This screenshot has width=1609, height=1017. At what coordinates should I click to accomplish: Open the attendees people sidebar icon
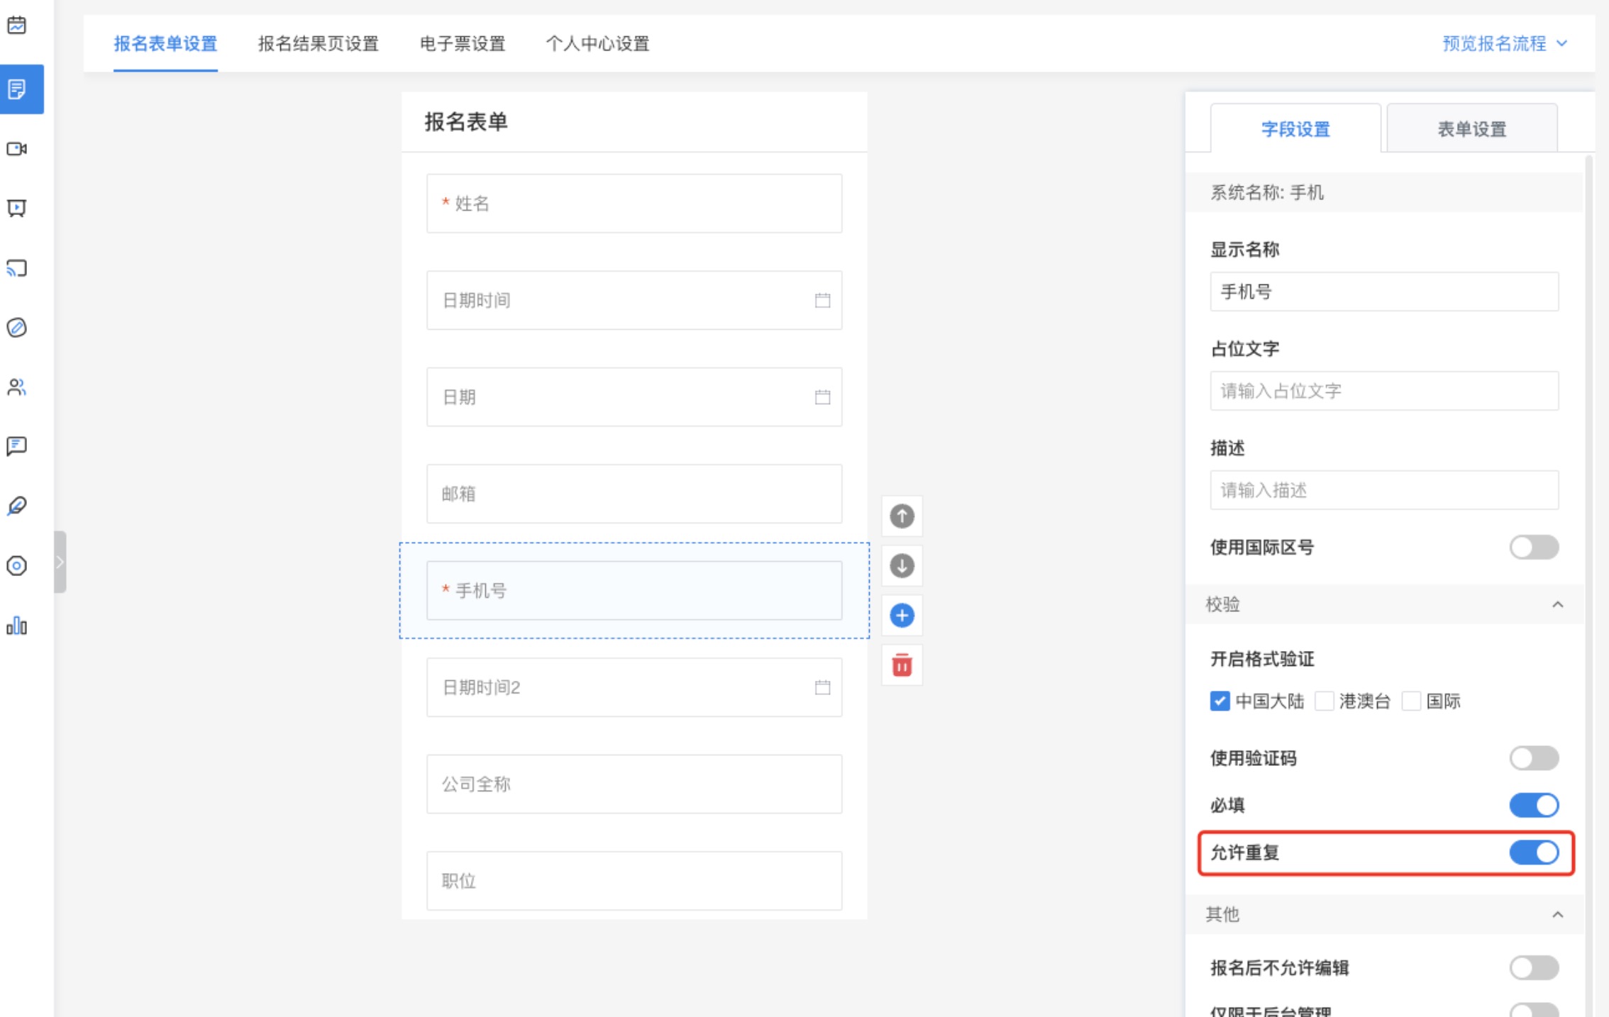(17, 387)
